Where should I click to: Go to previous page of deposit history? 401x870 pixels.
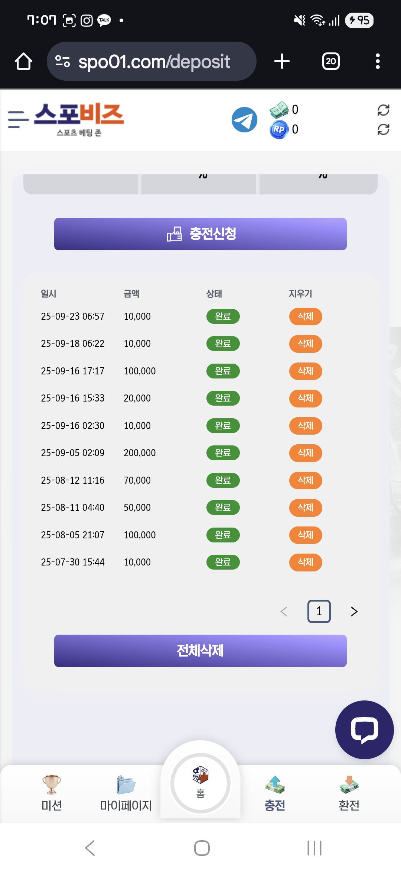point(284,611)
